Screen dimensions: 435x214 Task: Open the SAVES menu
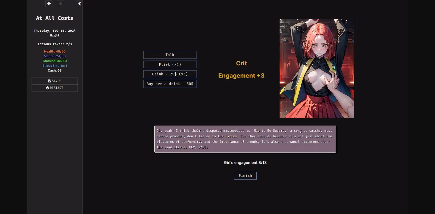pos(55,81)
